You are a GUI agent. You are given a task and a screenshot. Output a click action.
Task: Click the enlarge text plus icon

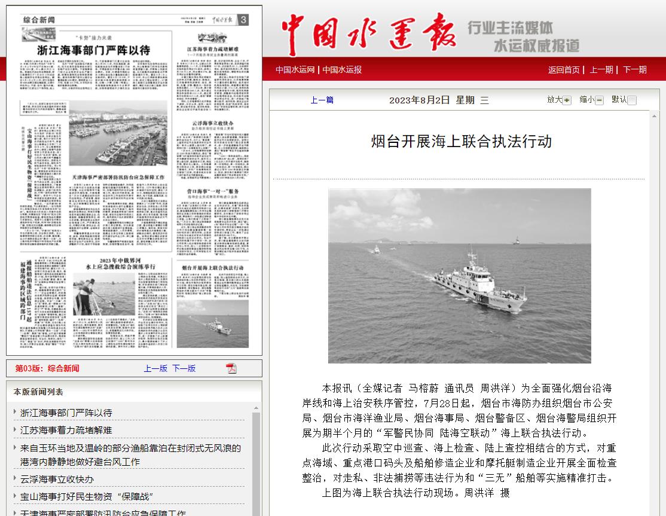tap(567, 100)
